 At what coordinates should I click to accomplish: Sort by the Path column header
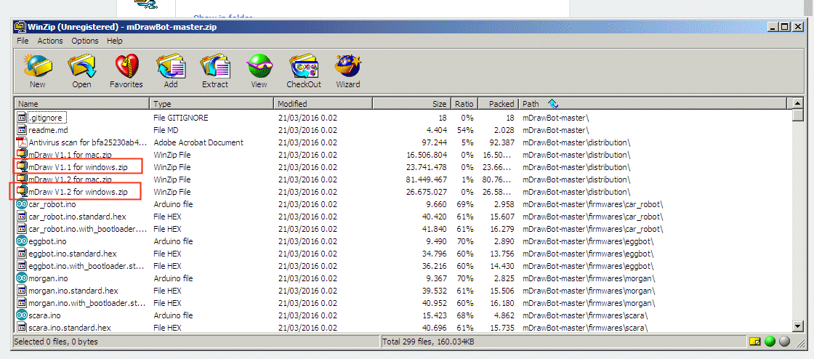pos(653,104)
